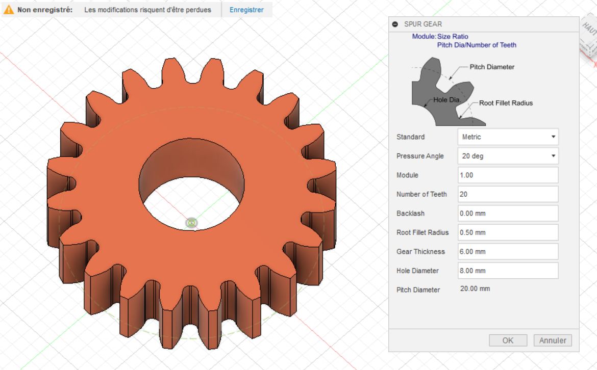Click the "Non enregistré:" warning text
Screen dimensions: 597x370
coord(45,10)
